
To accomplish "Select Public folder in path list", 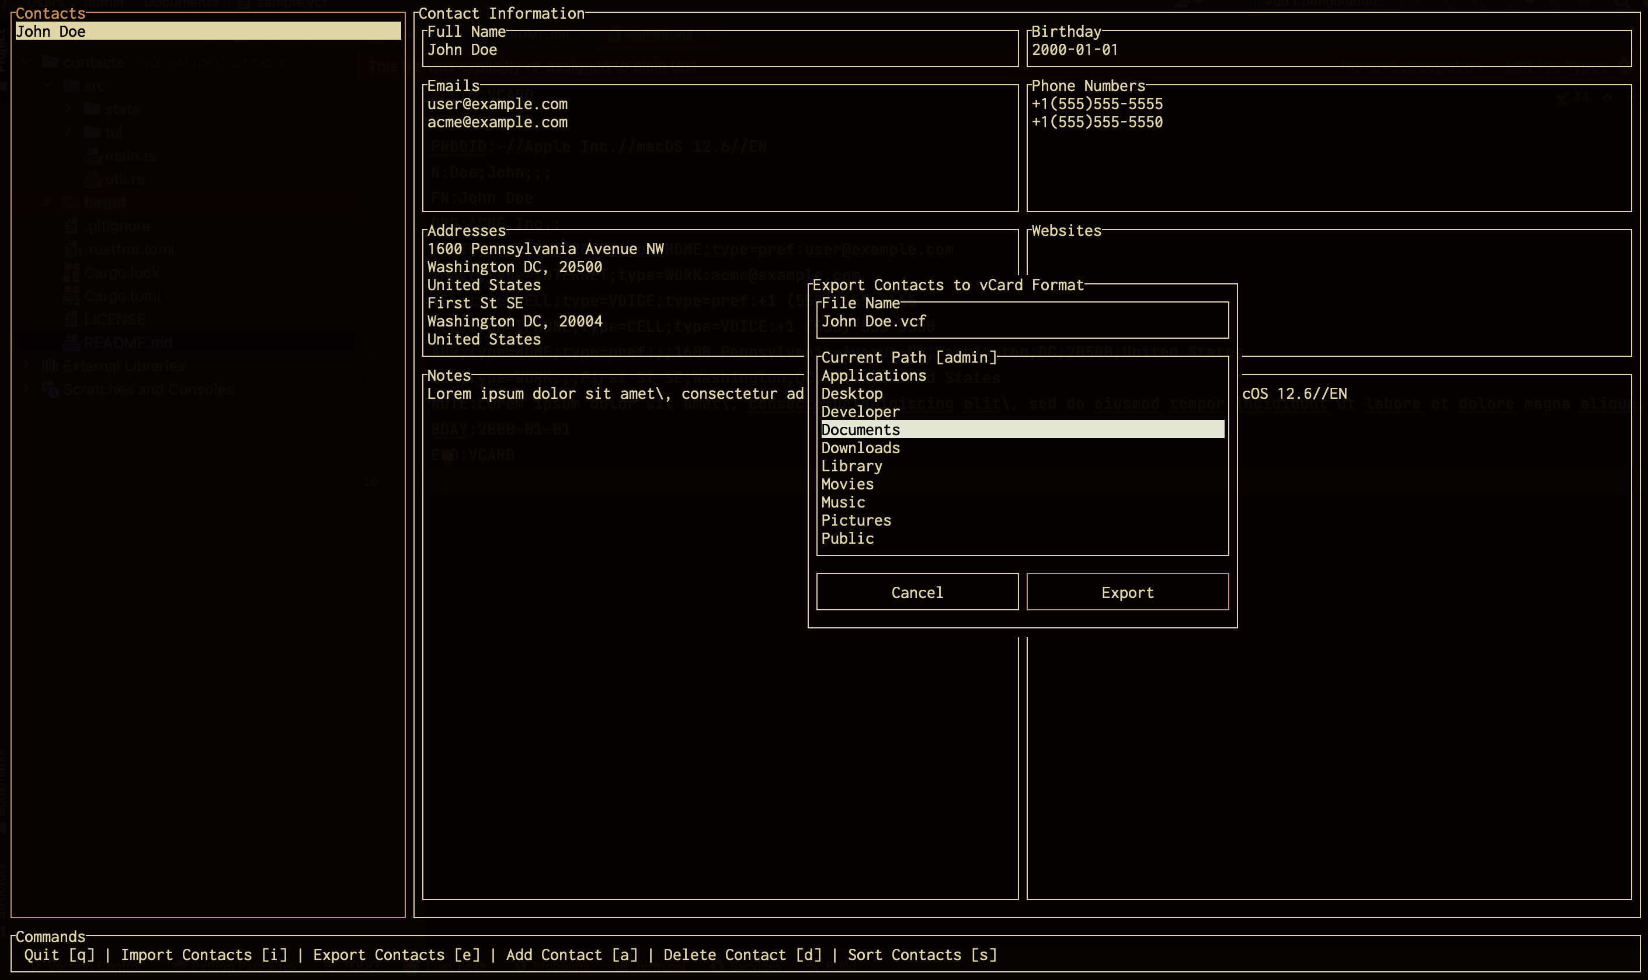I will click(x=847, y=538).
